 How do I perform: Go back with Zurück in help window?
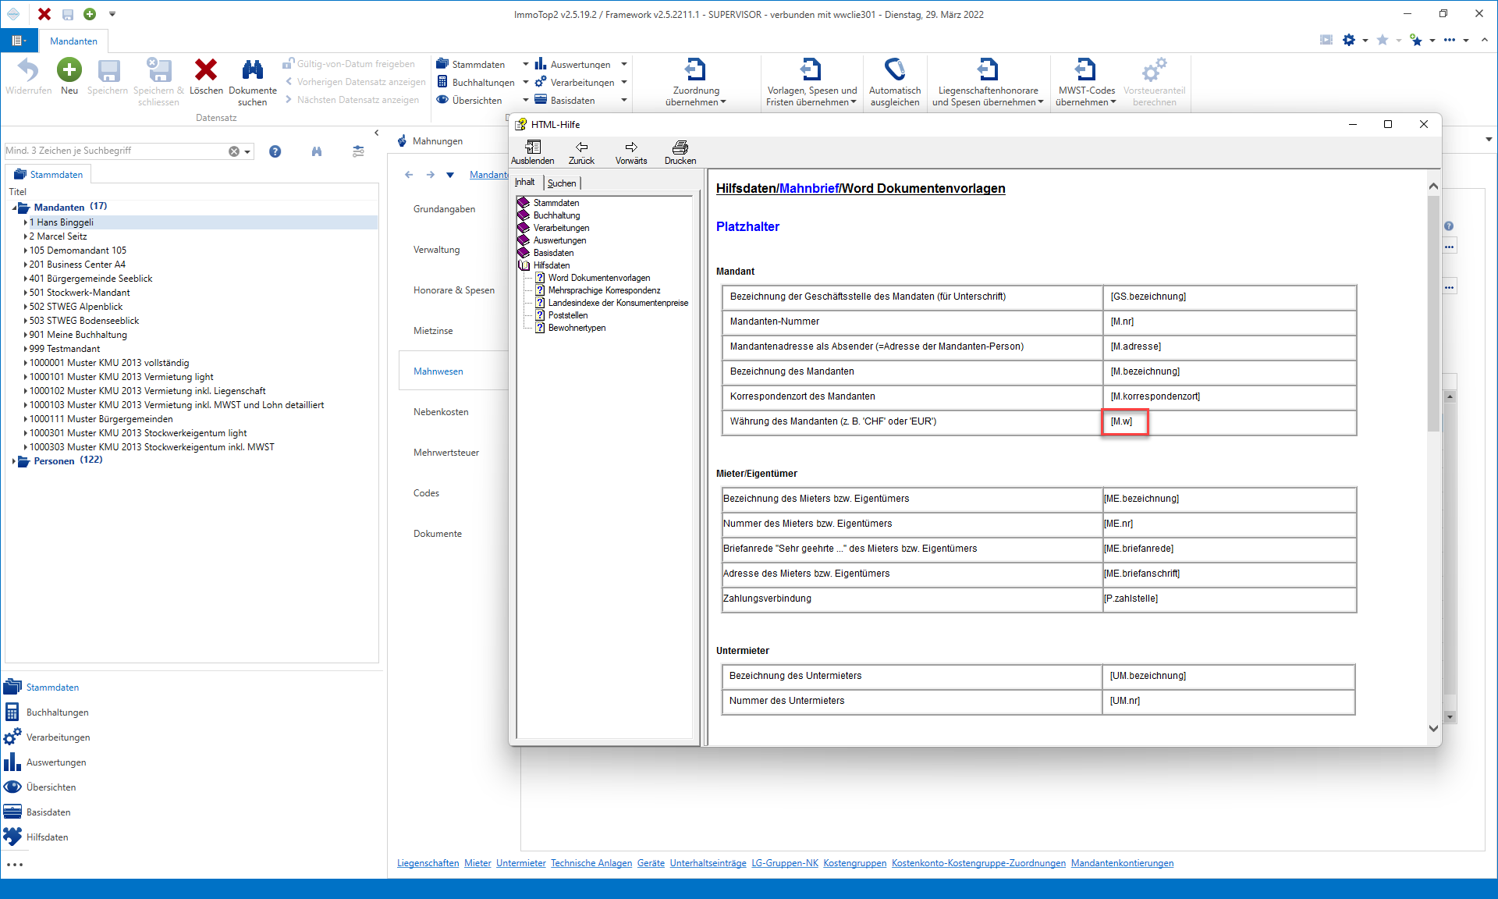[581, 152]
